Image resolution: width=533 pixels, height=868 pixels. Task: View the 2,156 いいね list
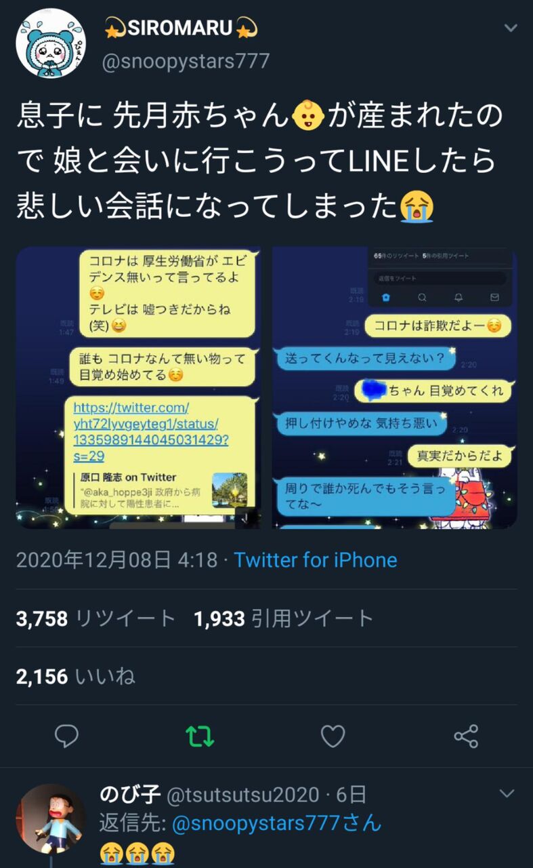click(x=75, y=676)
